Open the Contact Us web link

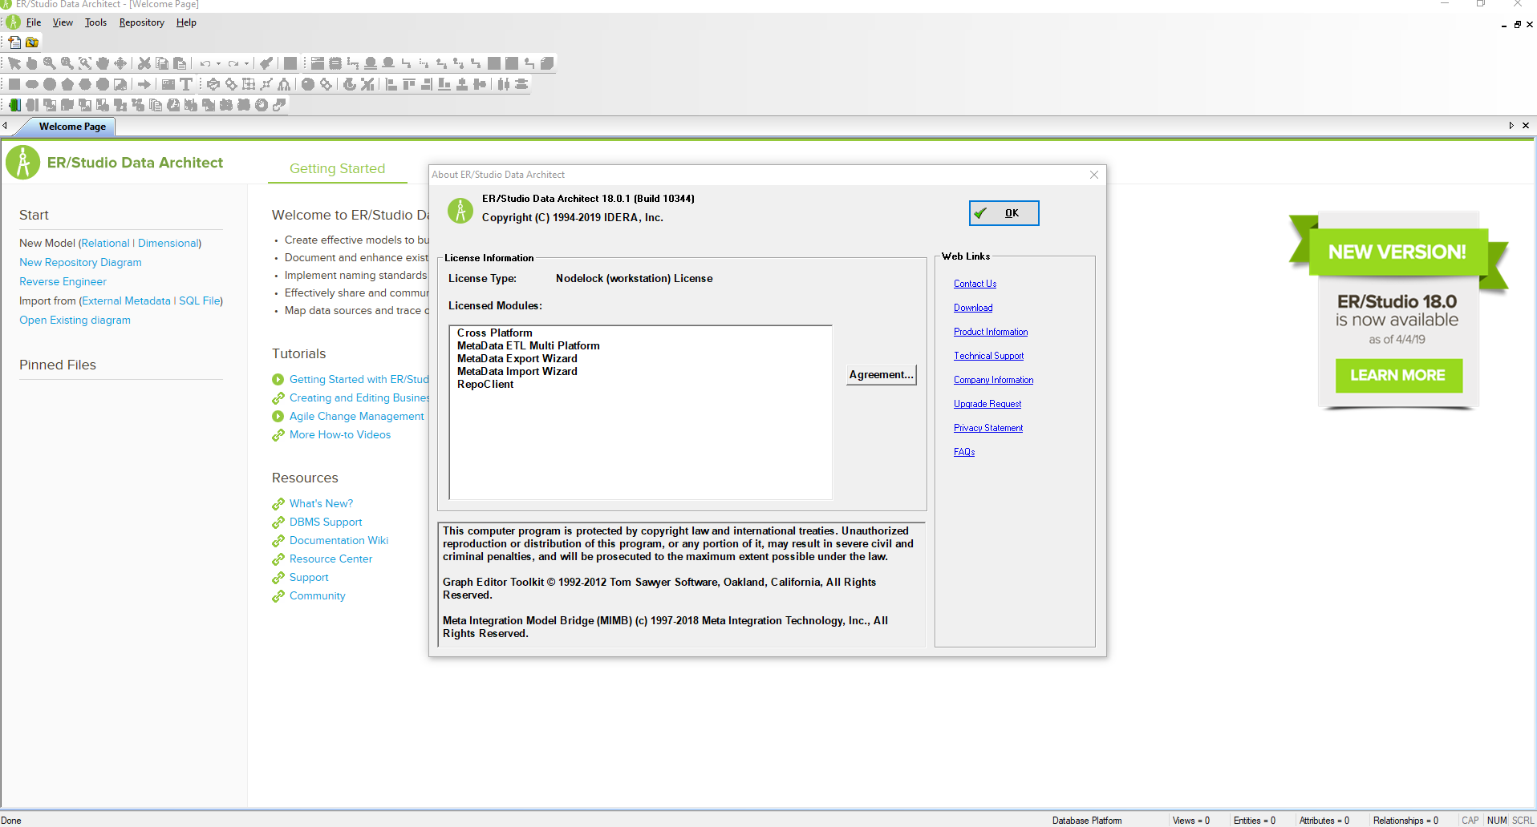[x=975, y=284]
